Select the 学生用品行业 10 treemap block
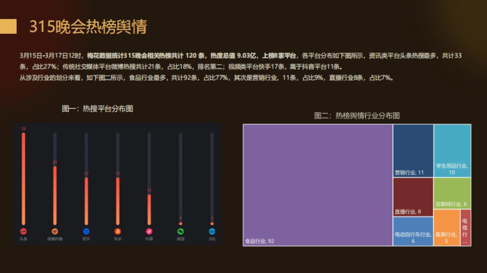This screenshot has height=273, width=487. tap(452, 150)
